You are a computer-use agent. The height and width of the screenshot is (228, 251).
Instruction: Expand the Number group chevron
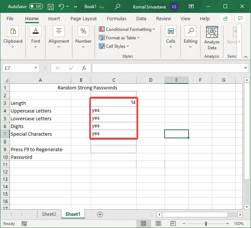click(83, 47)
